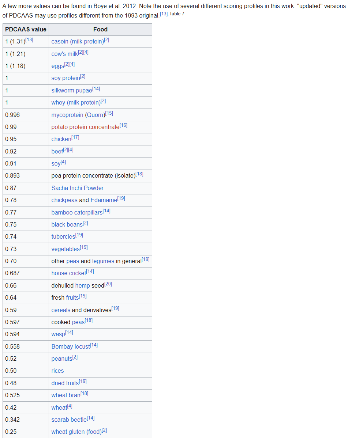Open the casein (milk protein) link
This screenshot has width=348, height=444.
[x=78, y=42]
